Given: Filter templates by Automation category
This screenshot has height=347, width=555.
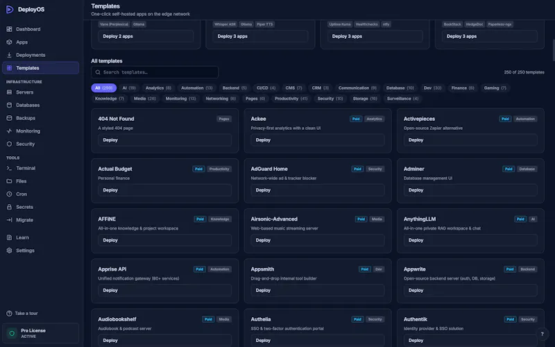Looking at the screenshot, I should coord(197,88).
